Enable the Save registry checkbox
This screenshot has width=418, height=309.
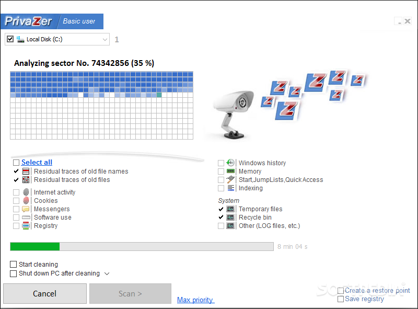point(341,299)
